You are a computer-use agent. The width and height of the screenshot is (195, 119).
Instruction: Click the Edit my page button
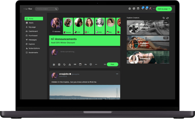point(164,9)
